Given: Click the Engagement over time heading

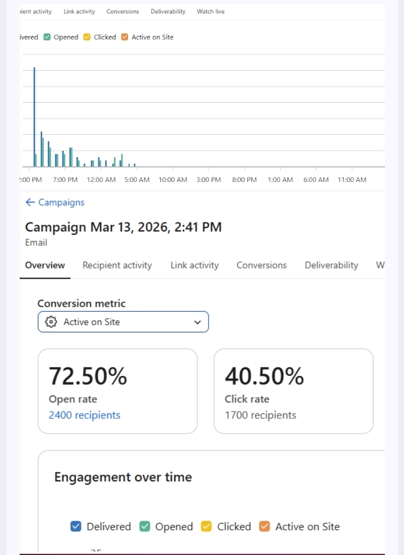Looking at the screenshot, I should click(123, 477).
